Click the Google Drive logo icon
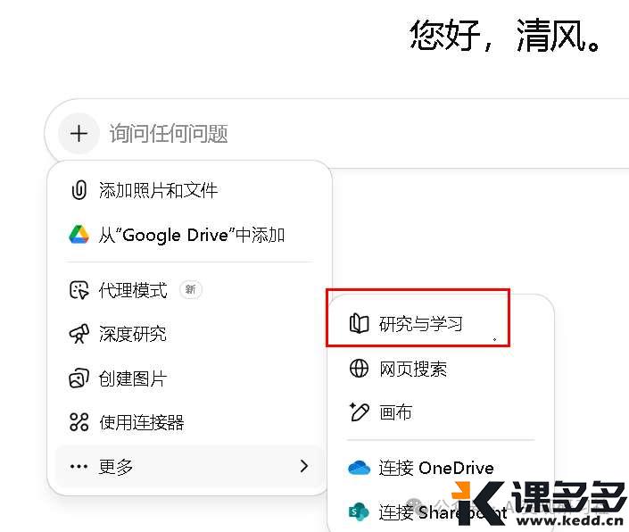The width and height of the screenshot is (629, 532). (x=79, y=235)
